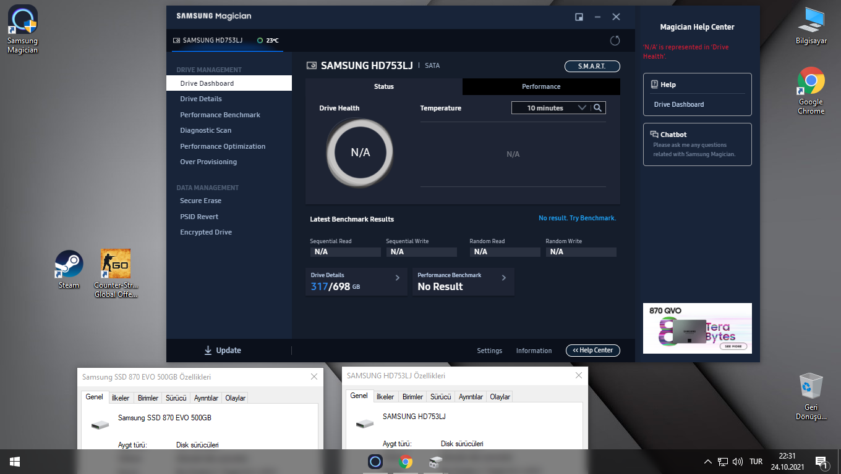841x474 pixels.
Task: Open the Steam desktop shortcut
Action: (x=69, y=270)
